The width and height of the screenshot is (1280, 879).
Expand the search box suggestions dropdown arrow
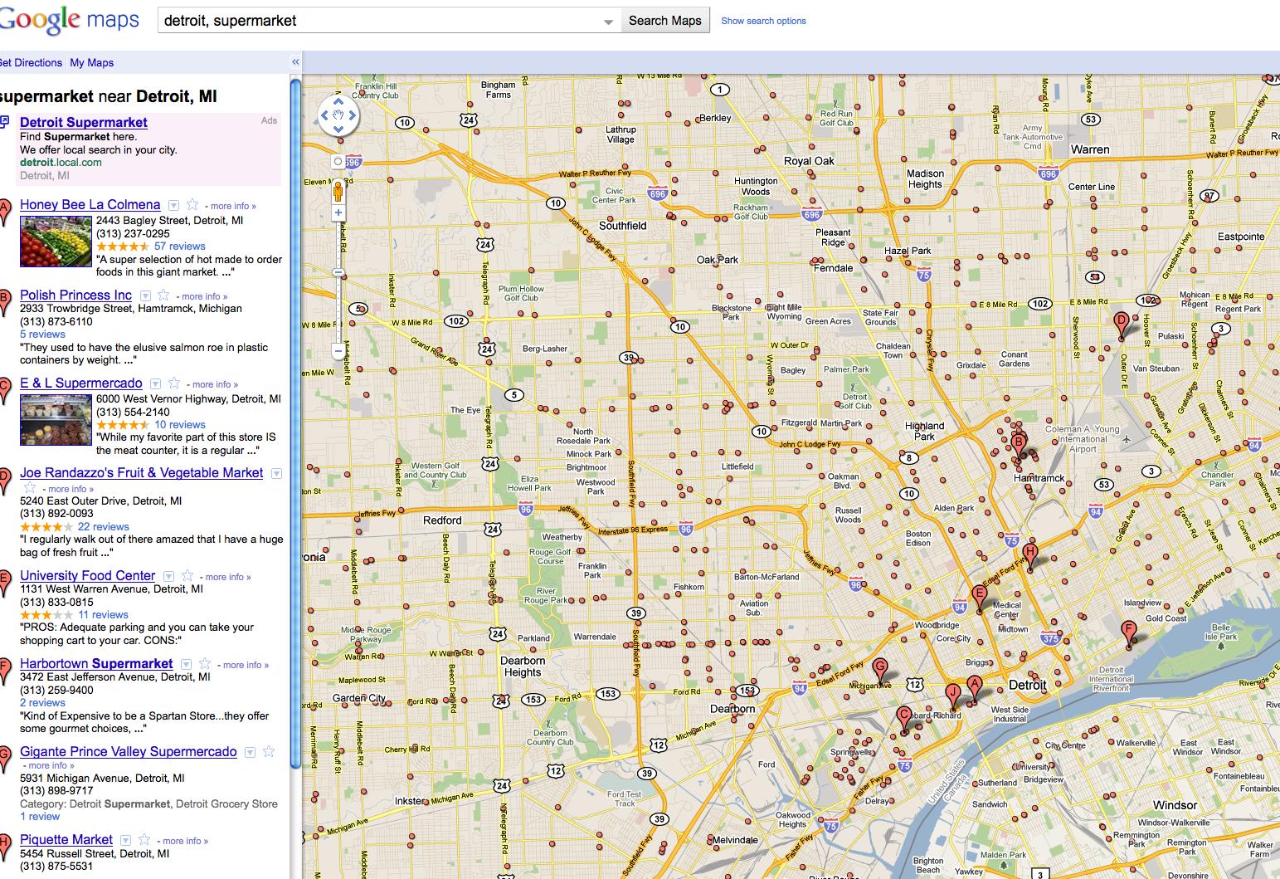[609, 22]
